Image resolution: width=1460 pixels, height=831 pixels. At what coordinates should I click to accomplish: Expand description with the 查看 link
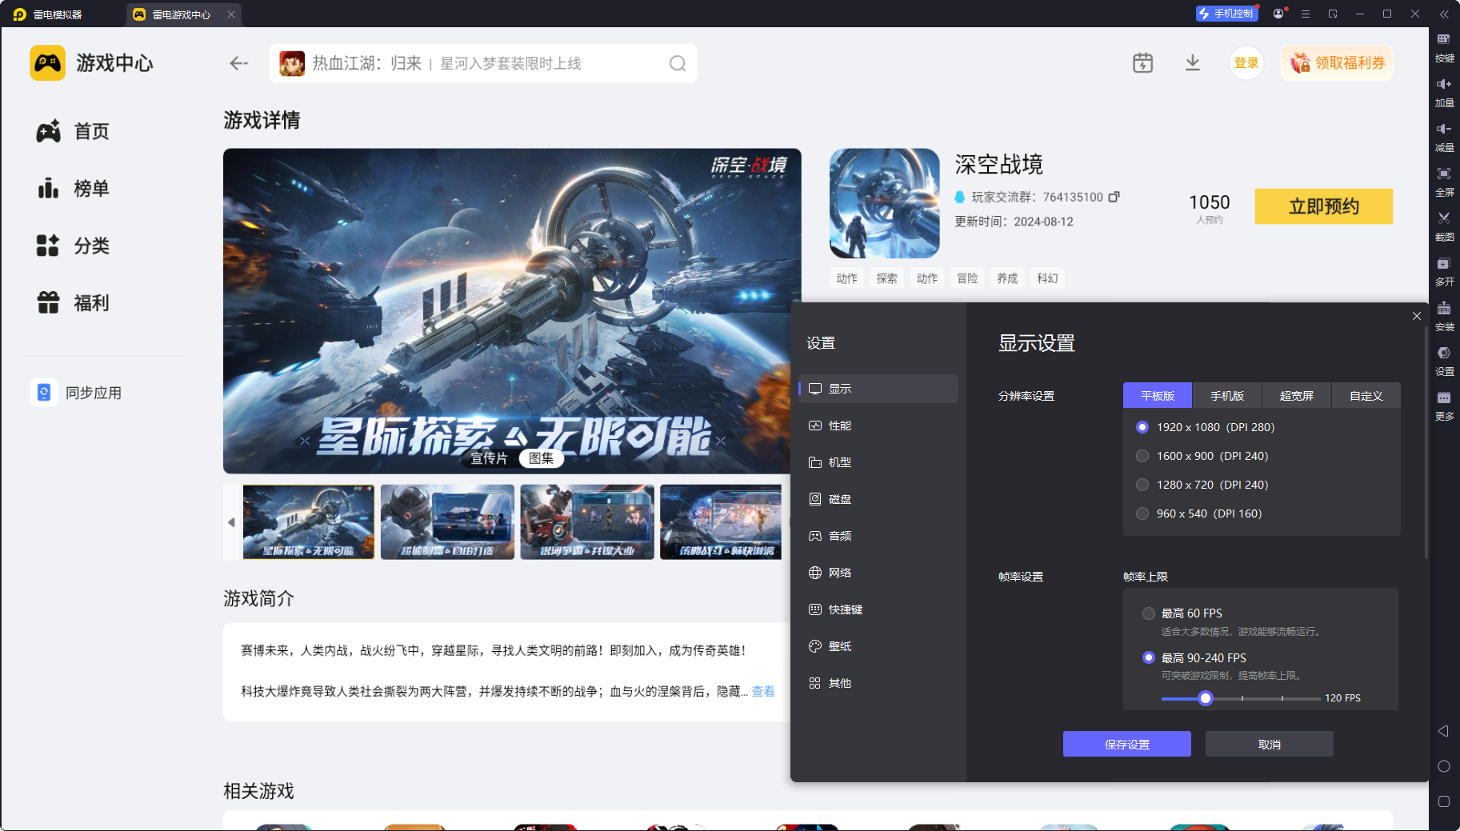pos(762,693)
